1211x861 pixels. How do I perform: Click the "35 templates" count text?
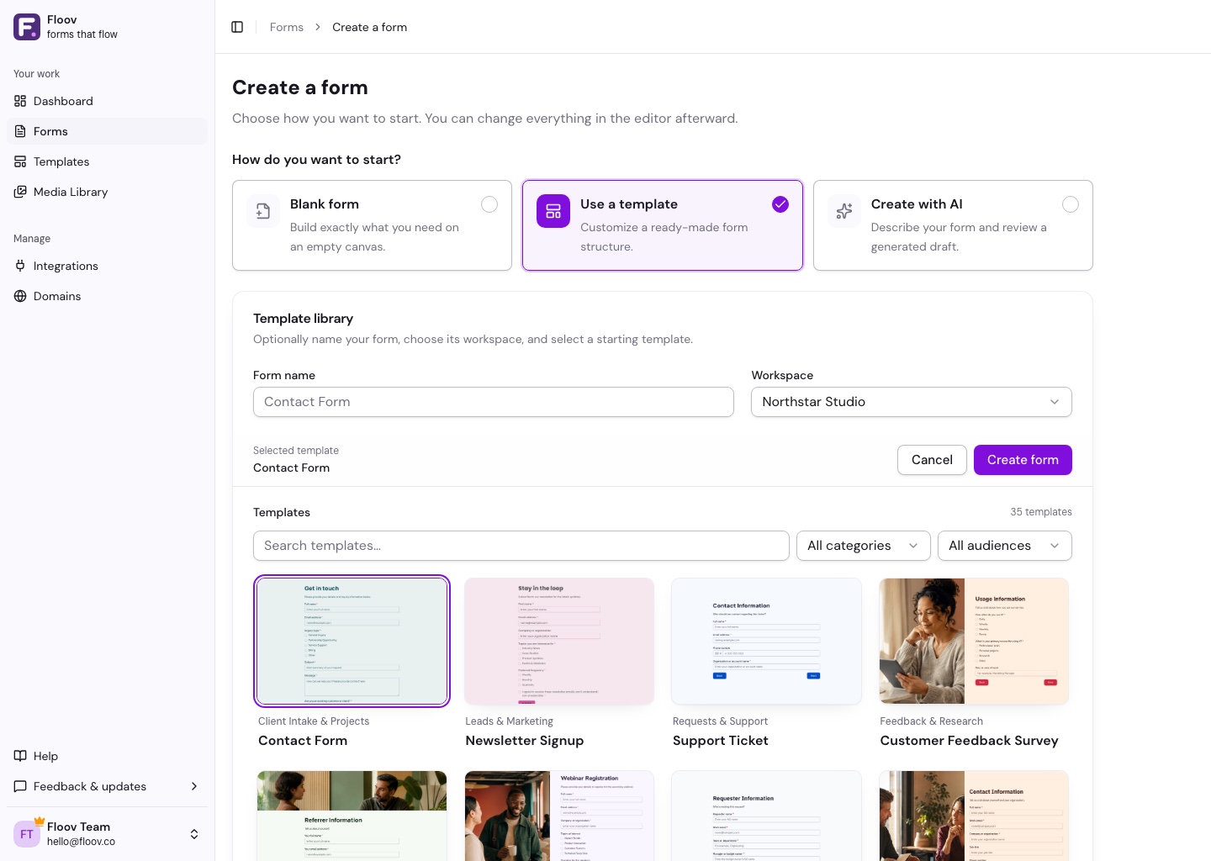[1041, 512]
